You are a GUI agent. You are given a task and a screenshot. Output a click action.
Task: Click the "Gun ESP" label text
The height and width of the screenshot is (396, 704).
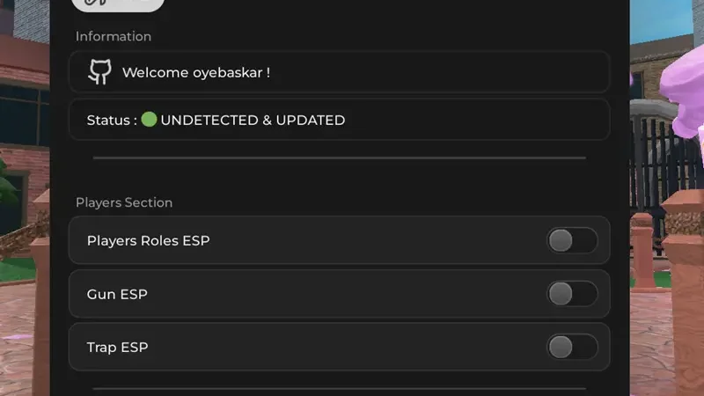(x=117, y=294)
